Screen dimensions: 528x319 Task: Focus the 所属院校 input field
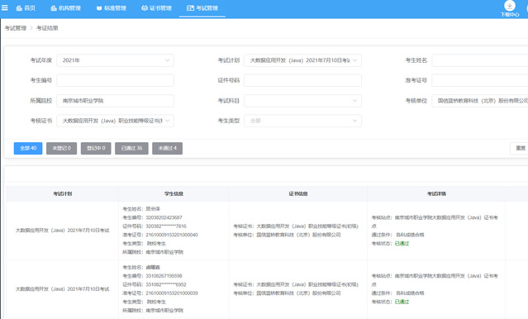[115, 101]
